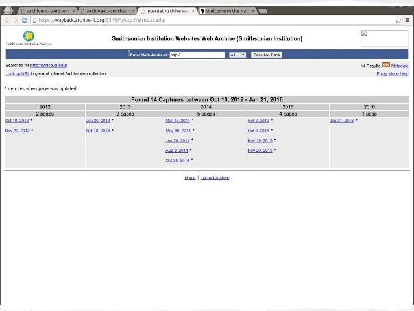
Task: Click the '14 Results' text
Action: pyautogui.click(x=371, y=66)
